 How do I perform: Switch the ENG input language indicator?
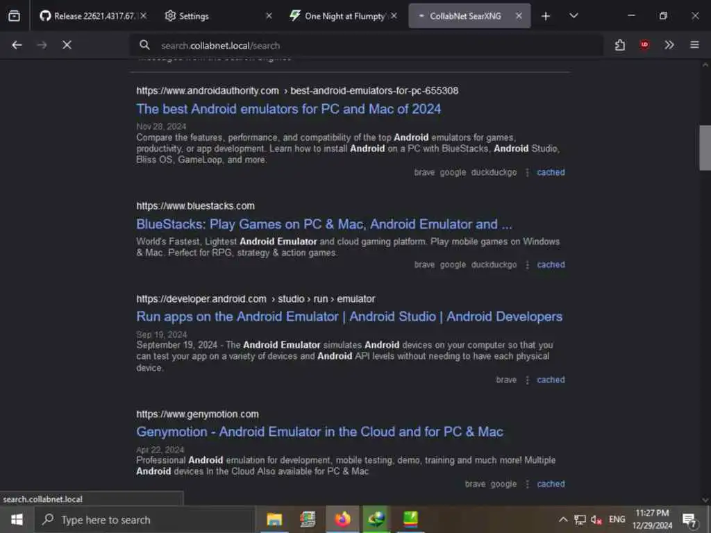click(617, 519)
